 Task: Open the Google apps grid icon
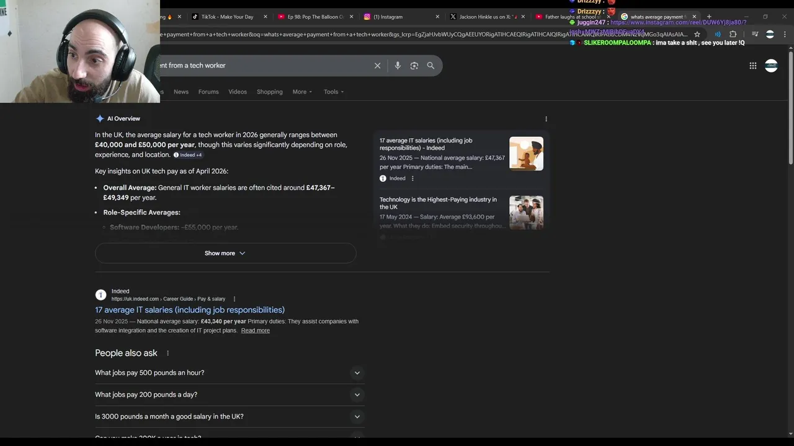click(x=753, y=66)
